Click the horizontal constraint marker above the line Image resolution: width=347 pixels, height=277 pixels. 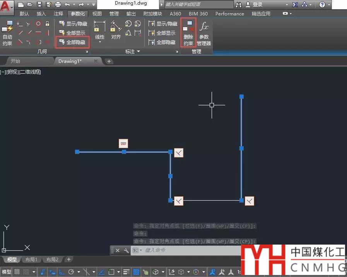[123, 144]
